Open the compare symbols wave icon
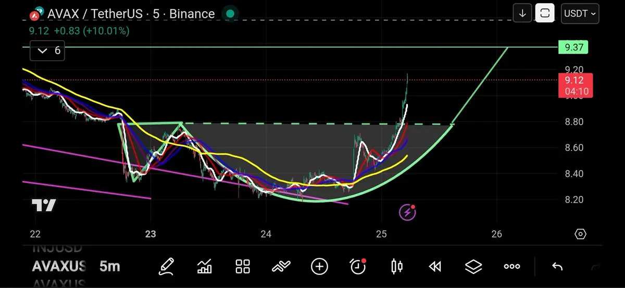Image resolution: width=625 pixels, height=288 pixels. point(281,267)
